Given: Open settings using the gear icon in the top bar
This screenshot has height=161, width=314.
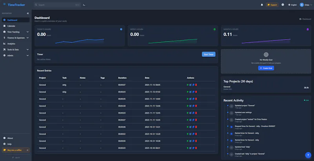Looking at the screenshot, I should (x=283, y=5).
